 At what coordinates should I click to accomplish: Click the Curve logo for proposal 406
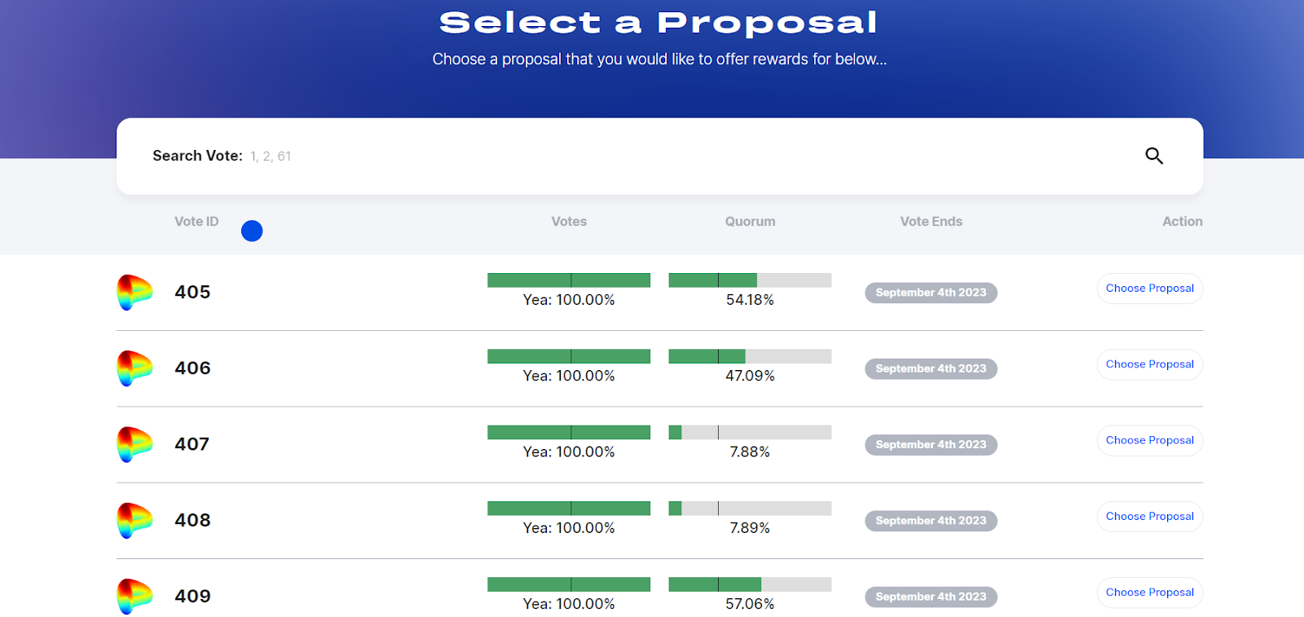134,368
